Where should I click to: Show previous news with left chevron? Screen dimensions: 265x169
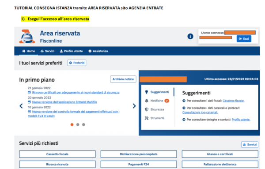coord(21,106)
